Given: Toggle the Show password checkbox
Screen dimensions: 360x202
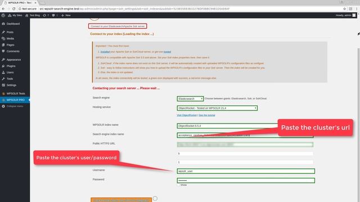Looking at the screenshot, I should (178, 185).
